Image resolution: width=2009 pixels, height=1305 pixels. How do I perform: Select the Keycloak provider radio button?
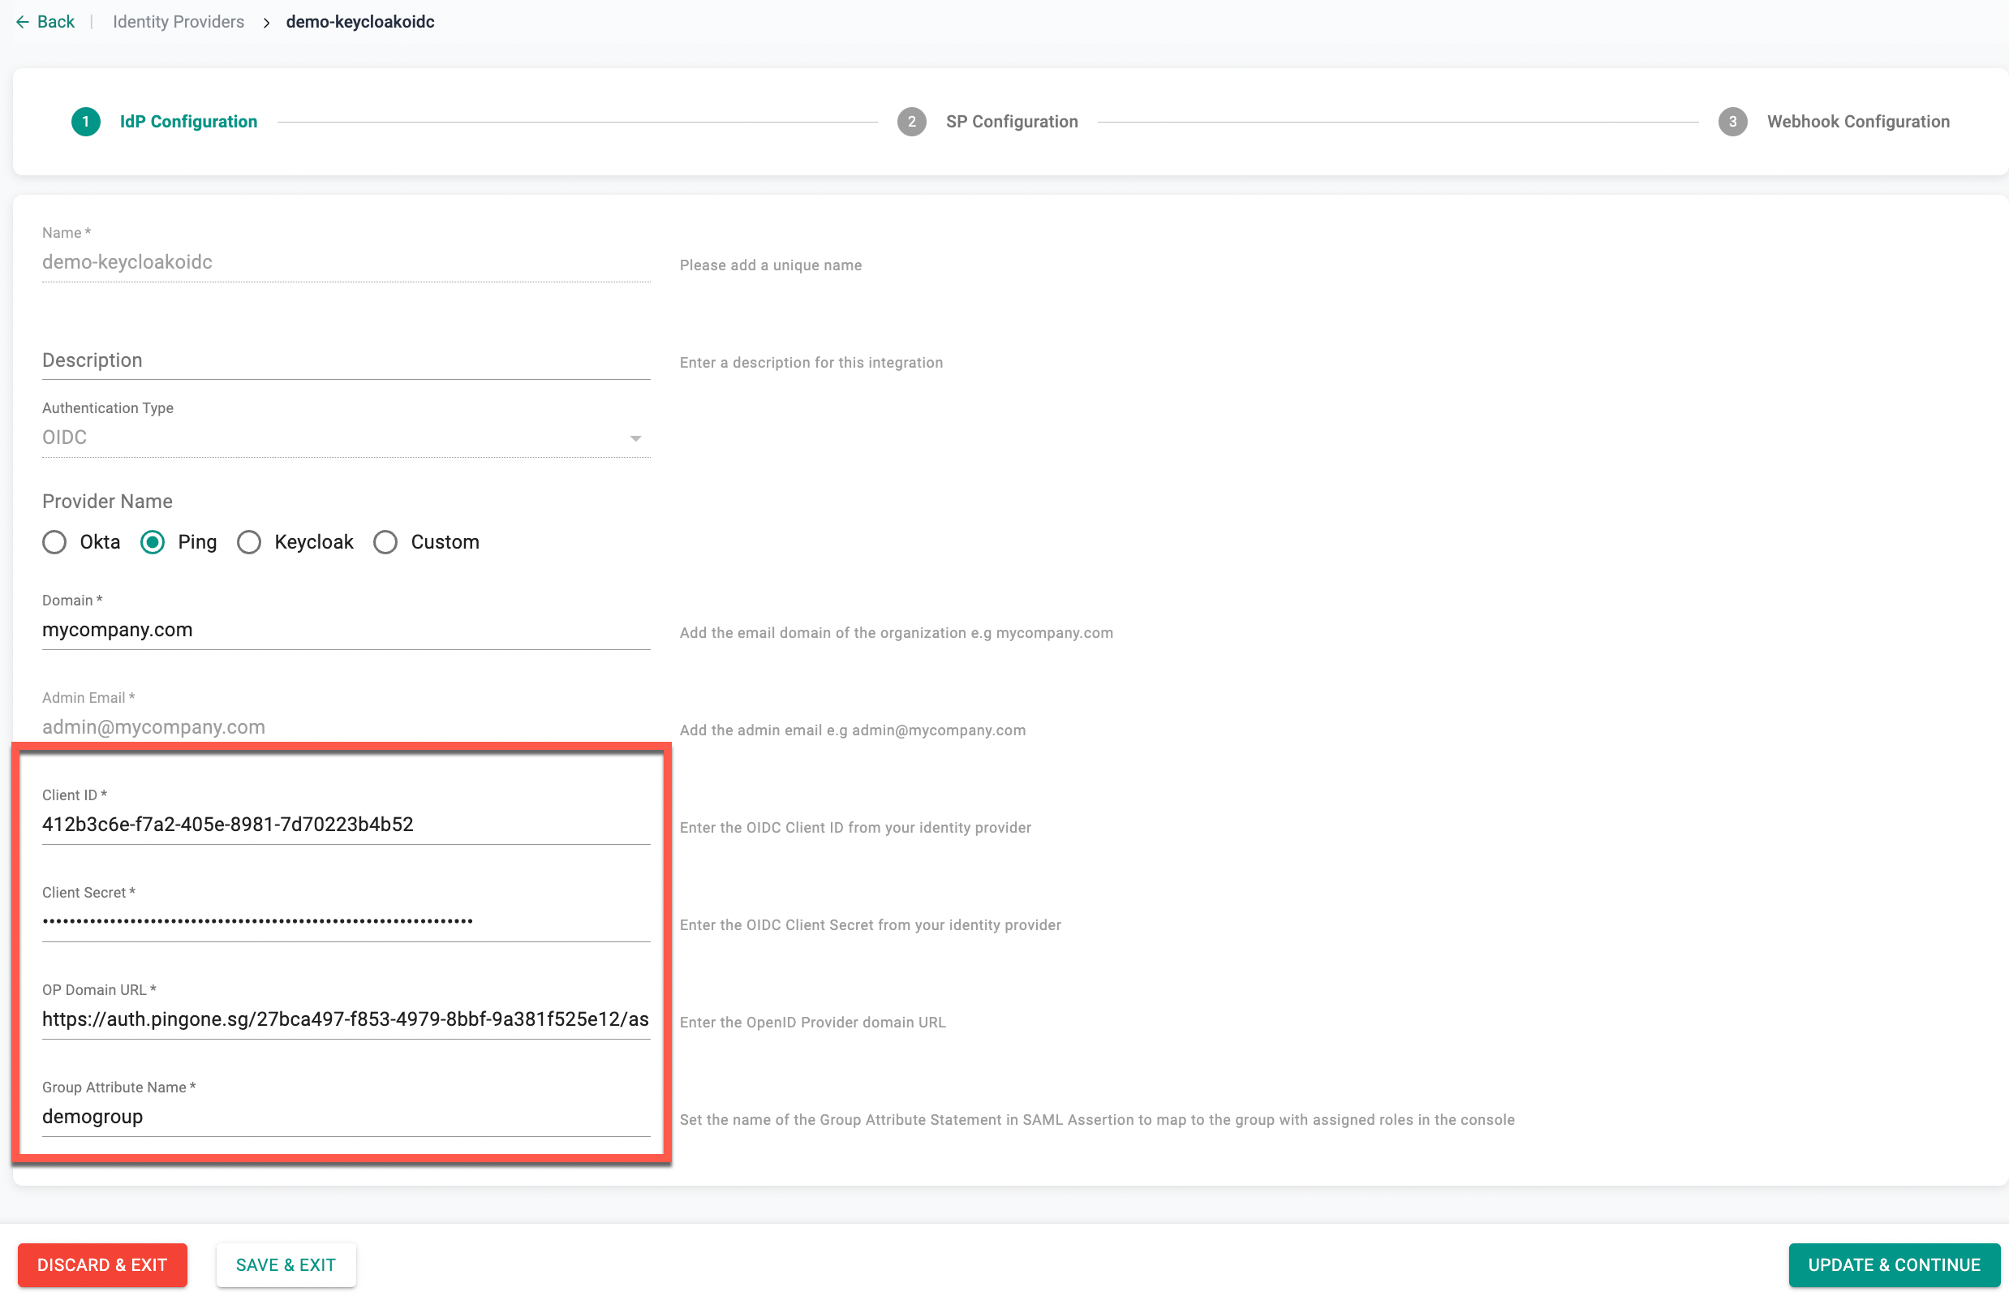pos(249,542)
